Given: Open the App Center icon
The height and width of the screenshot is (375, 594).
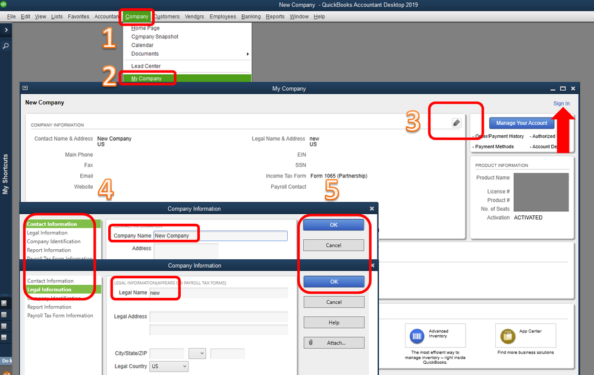Looking at the screenshot, I should pyautogui.click(x=508, y=336).
